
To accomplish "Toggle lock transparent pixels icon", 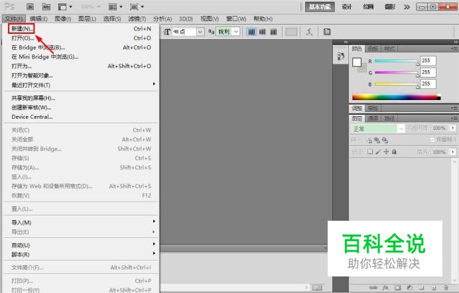I will (x=370, y=151).
